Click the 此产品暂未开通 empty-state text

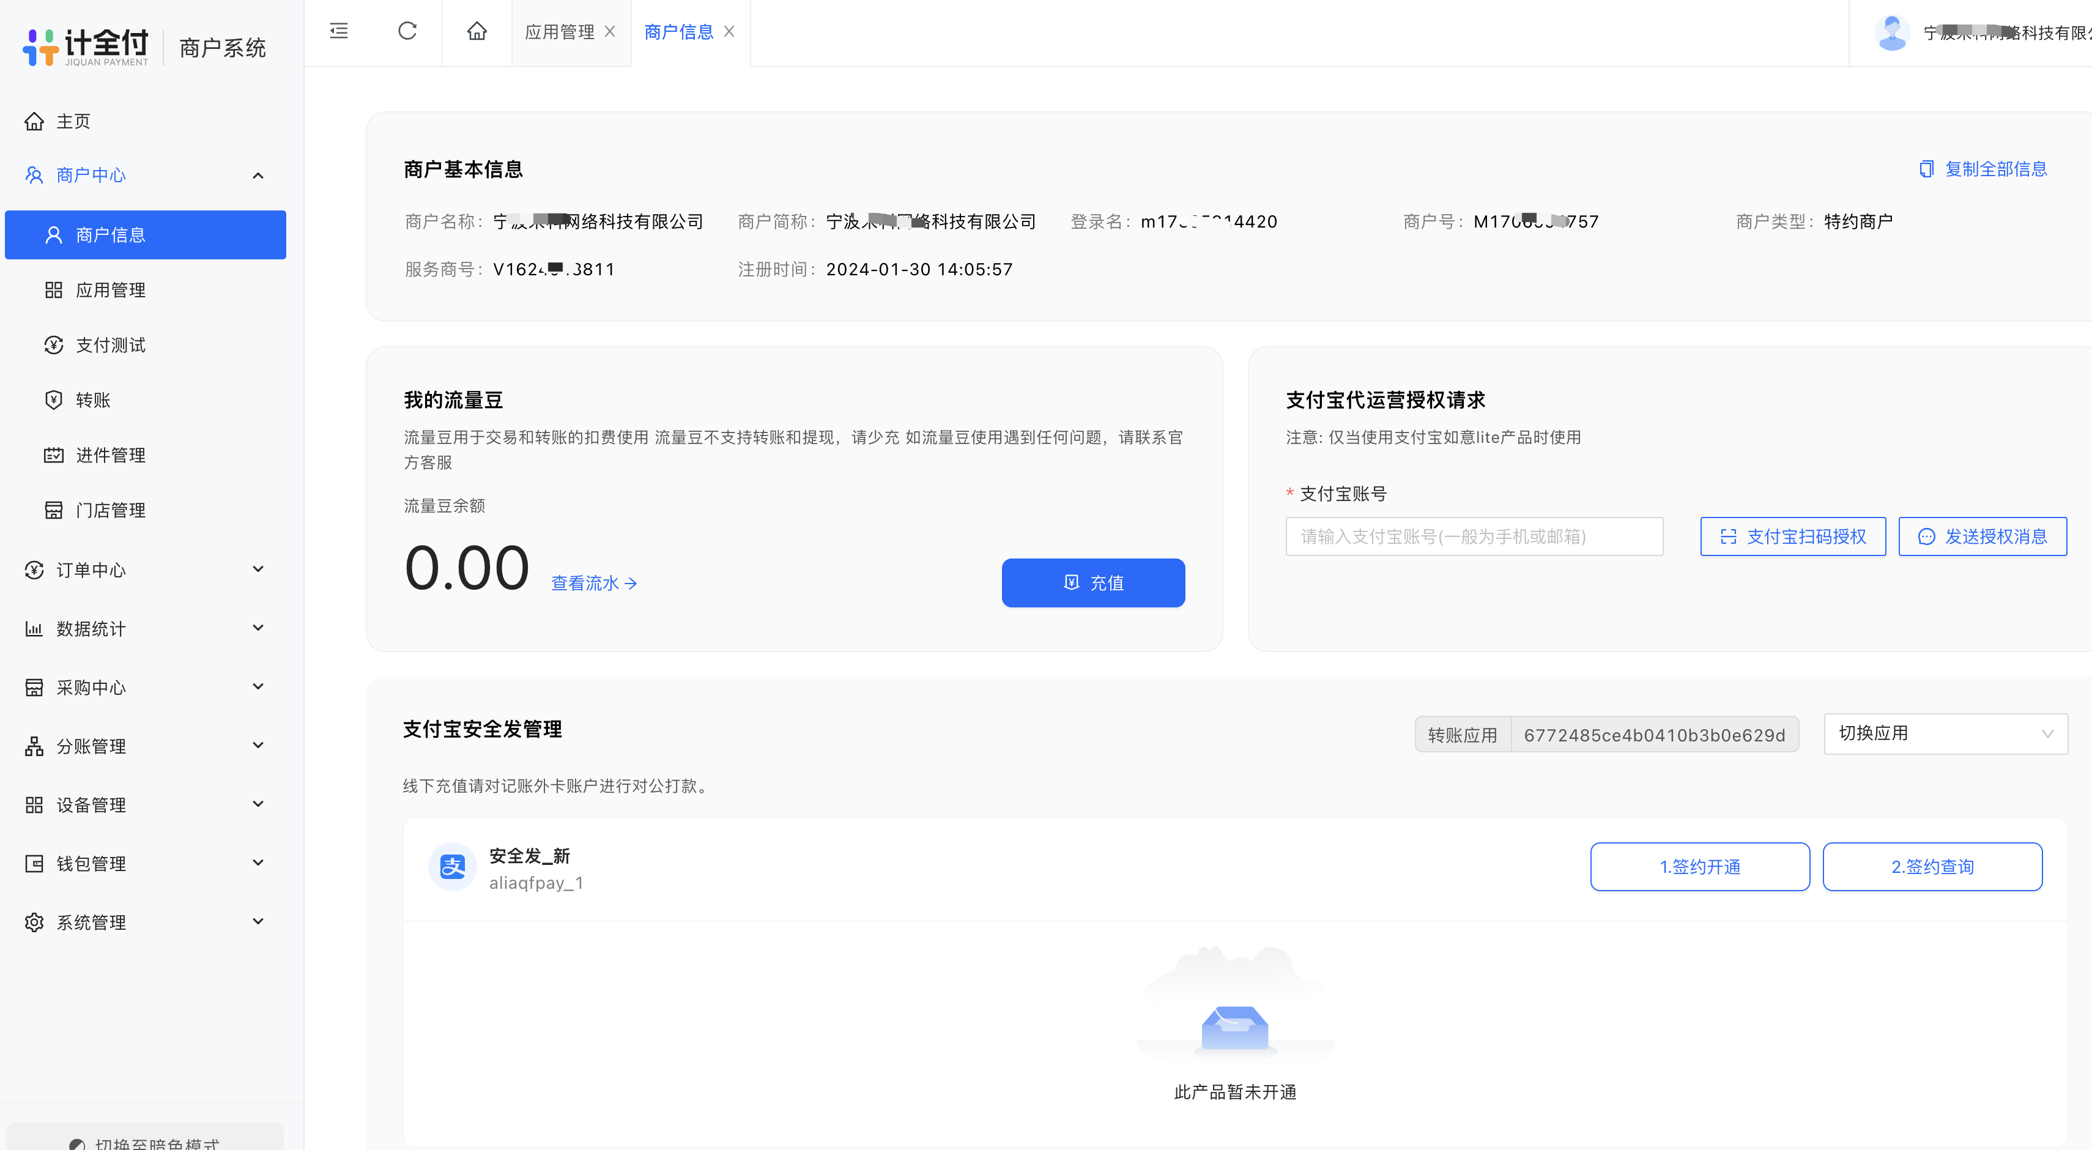point(1235,1092)
